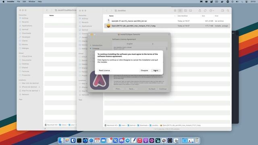Viewport: 258px width, 145px height.
Task: Sort by the Date Modified column header
Action: pyautogui.click(x=183, y=16)
